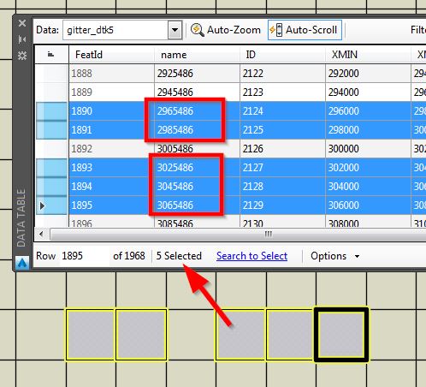Click ID cell 2122
Viewport: 426px width, 387px height.
[282, 74]
